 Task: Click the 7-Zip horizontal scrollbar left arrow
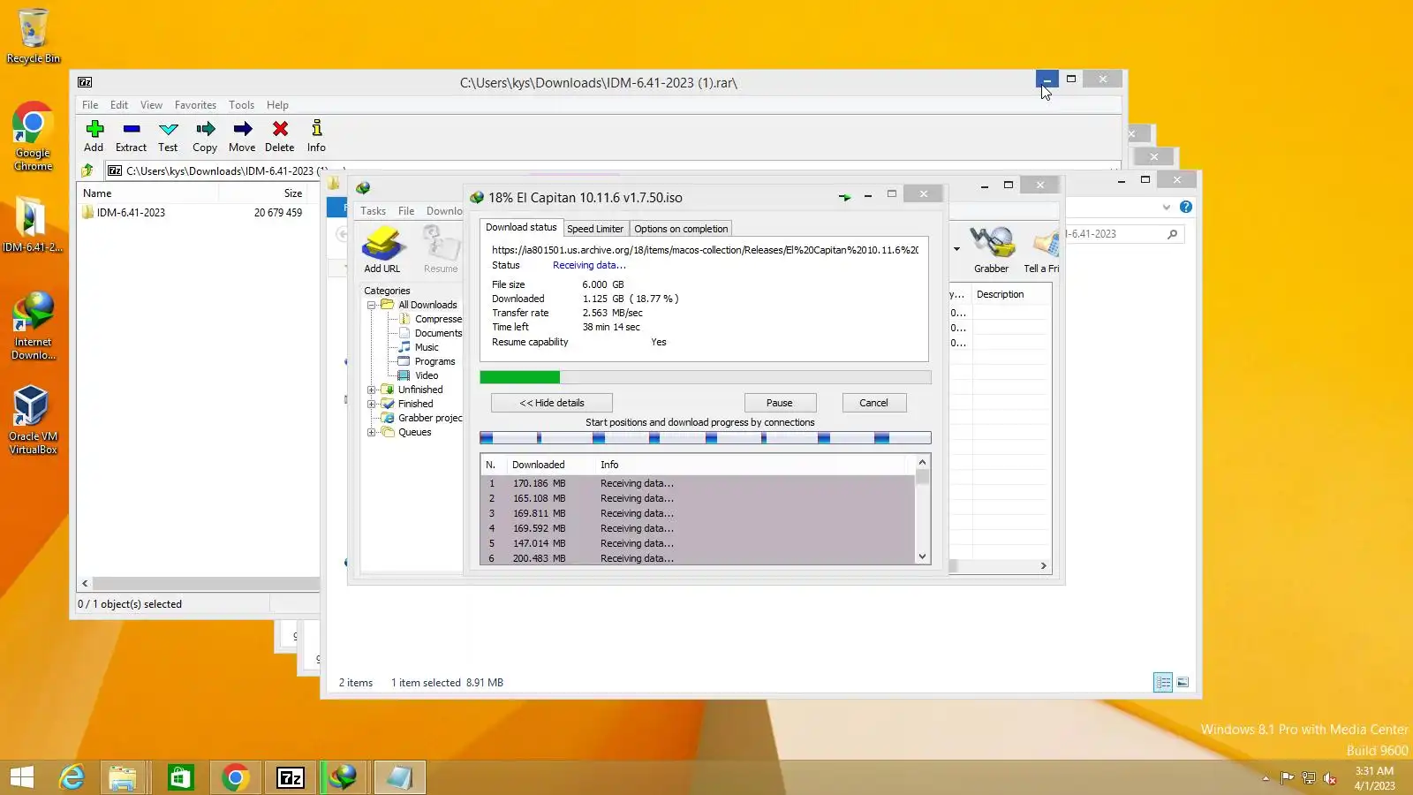[85, 583]
